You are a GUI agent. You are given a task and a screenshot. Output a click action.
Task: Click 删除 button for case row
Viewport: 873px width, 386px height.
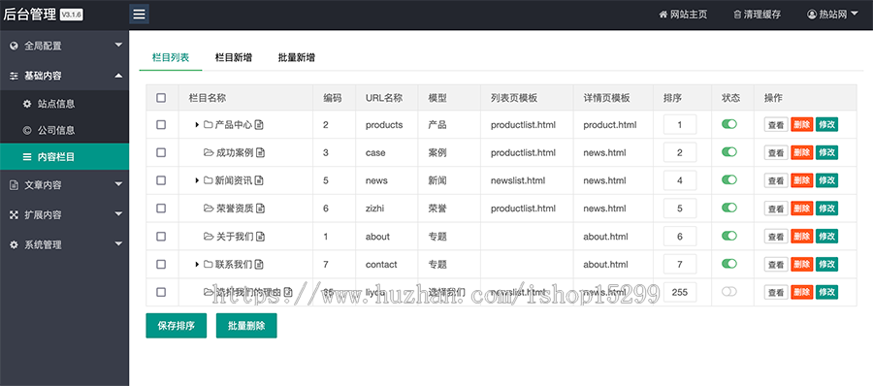(x=802, y=152)
